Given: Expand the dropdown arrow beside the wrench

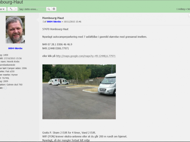Looking at the screenshot, I should coord(16,9).
